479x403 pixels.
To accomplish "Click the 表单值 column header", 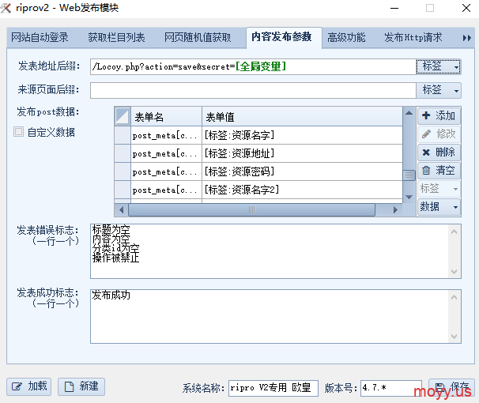I will (x=302, y=116).
